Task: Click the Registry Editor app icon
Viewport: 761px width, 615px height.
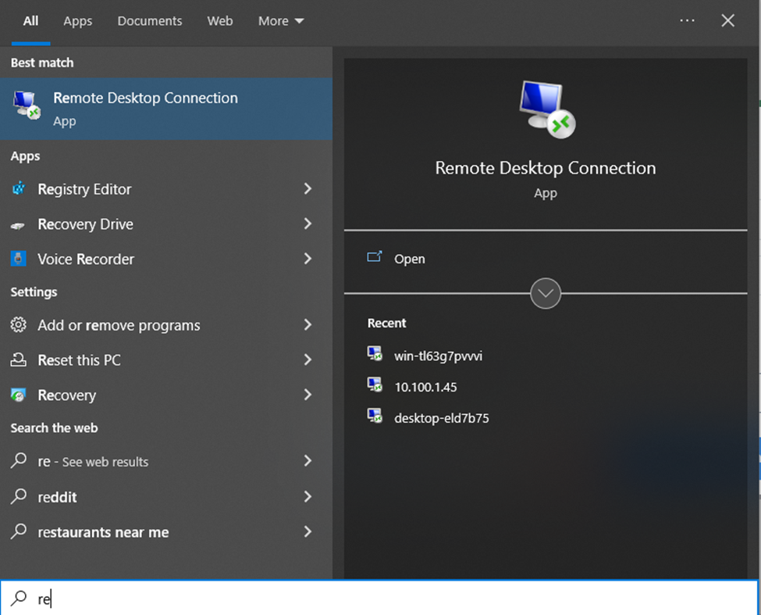Action: click(x=19, y=189)
